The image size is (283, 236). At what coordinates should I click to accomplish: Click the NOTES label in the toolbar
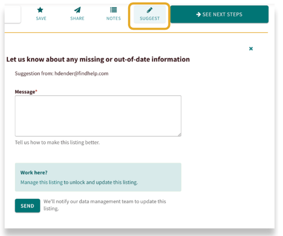[x=114, y=19]
